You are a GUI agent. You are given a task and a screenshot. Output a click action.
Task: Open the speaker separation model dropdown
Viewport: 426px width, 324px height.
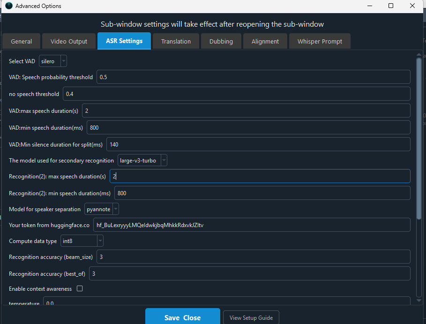coord(102,209)
